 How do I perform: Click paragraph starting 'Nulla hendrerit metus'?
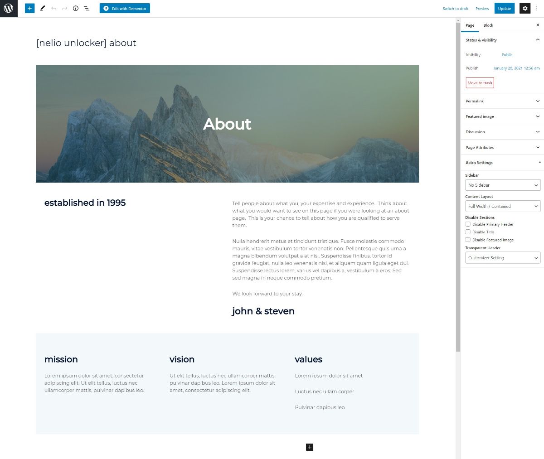[x=321, y=259]
